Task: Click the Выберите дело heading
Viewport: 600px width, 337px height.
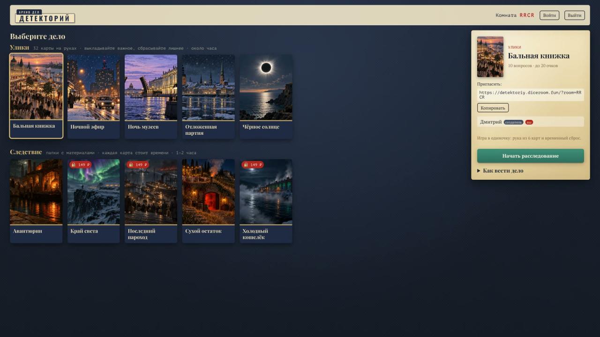Action: tap(37, 36)
